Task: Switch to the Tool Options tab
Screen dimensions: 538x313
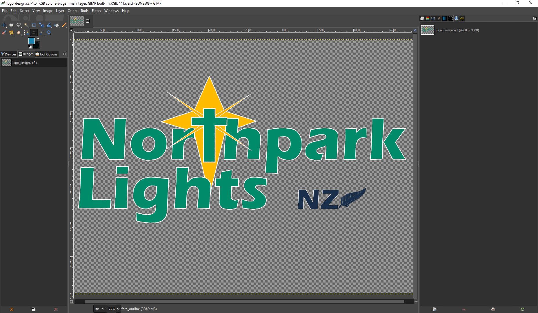Action: (x=46, y=54)
